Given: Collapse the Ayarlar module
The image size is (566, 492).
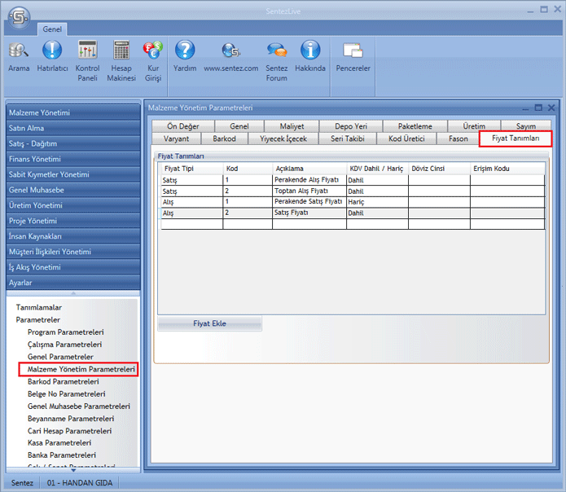Looking at the screenshot, I should click(x=73, y=283).
